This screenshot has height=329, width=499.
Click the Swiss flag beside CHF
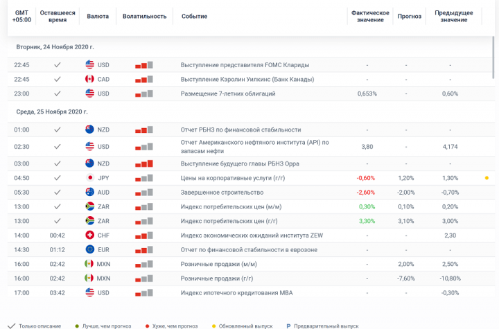(89, 235)
